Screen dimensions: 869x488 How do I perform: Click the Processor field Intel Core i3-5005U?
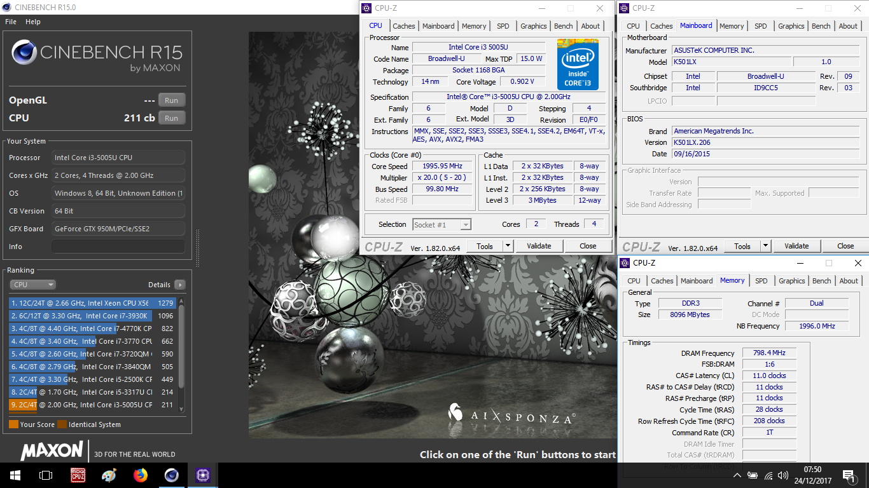click(118, 158)
